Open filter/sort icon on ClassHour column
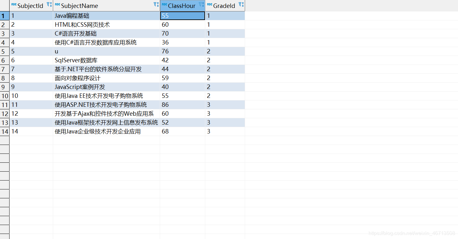This screenshot has width=458, height=239. pyautogui.click(x=201, y=4)
